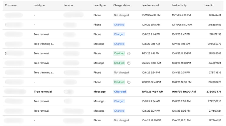Viewport: 226px width, 126px height.
Task: Open help icon beside Credited for lead 276359624
Action: pos(129,63)
